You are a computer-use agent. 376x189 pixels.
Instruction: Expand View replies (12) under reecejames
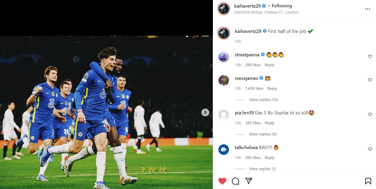click(263, 100)
